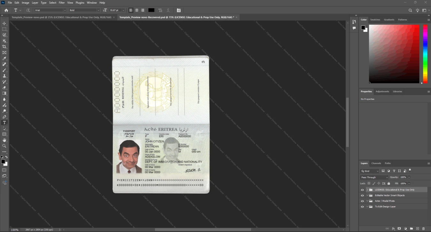Viewport: 431px width, 232px height.
Task: Click the Horizontal Type tool in toolbar
Action: pyautogui.click(x=4, y=123)
